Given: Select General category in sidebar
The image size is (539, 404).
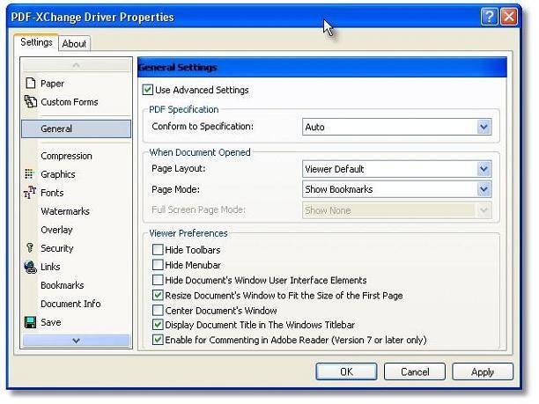Looking at the screenshot, I should pyautogui.click(x=77, y=129).
